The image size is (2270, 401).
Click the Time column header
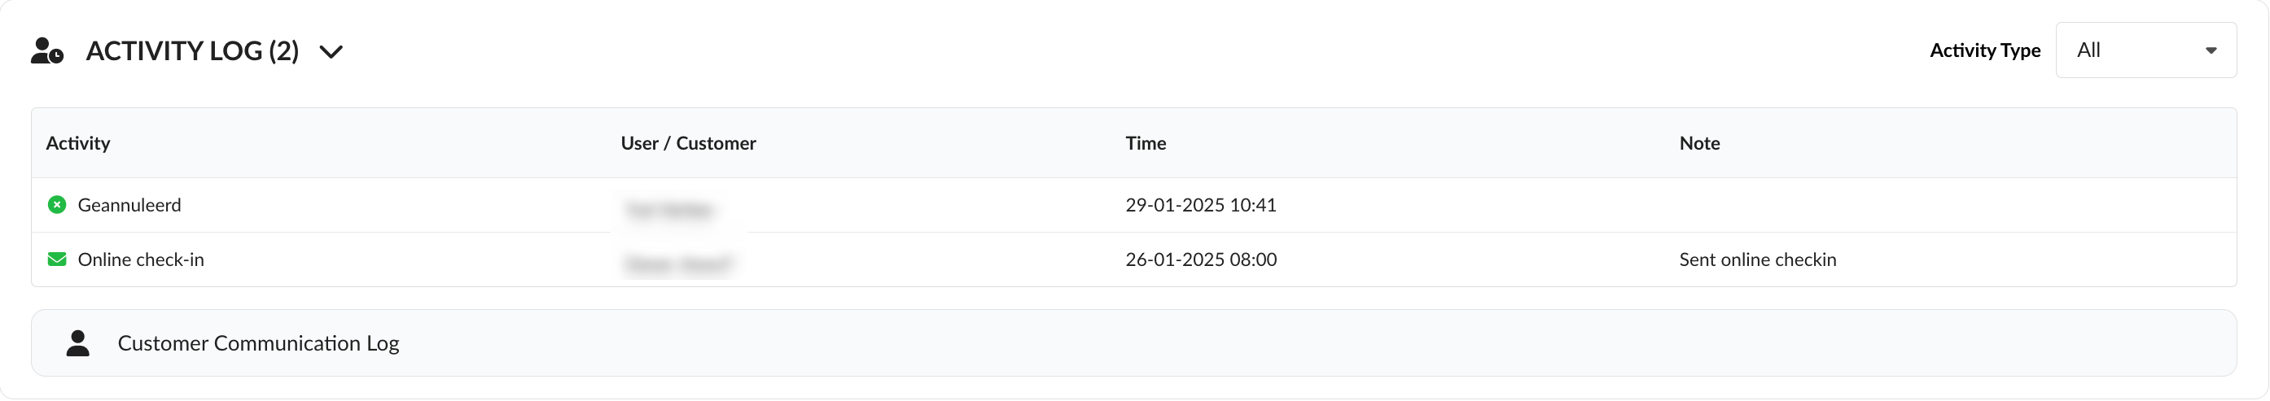[1146, 143]
